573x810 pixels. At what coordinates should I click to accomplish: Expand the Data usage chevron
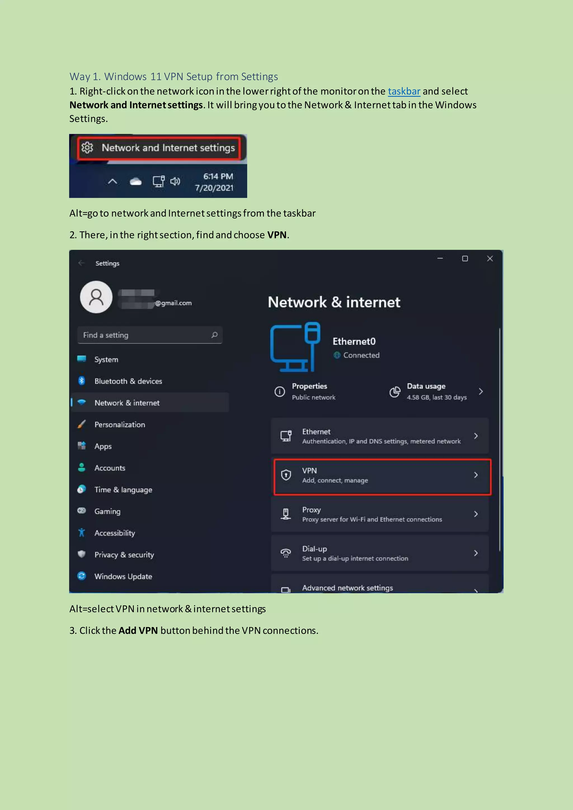click(x=481, y=391)
